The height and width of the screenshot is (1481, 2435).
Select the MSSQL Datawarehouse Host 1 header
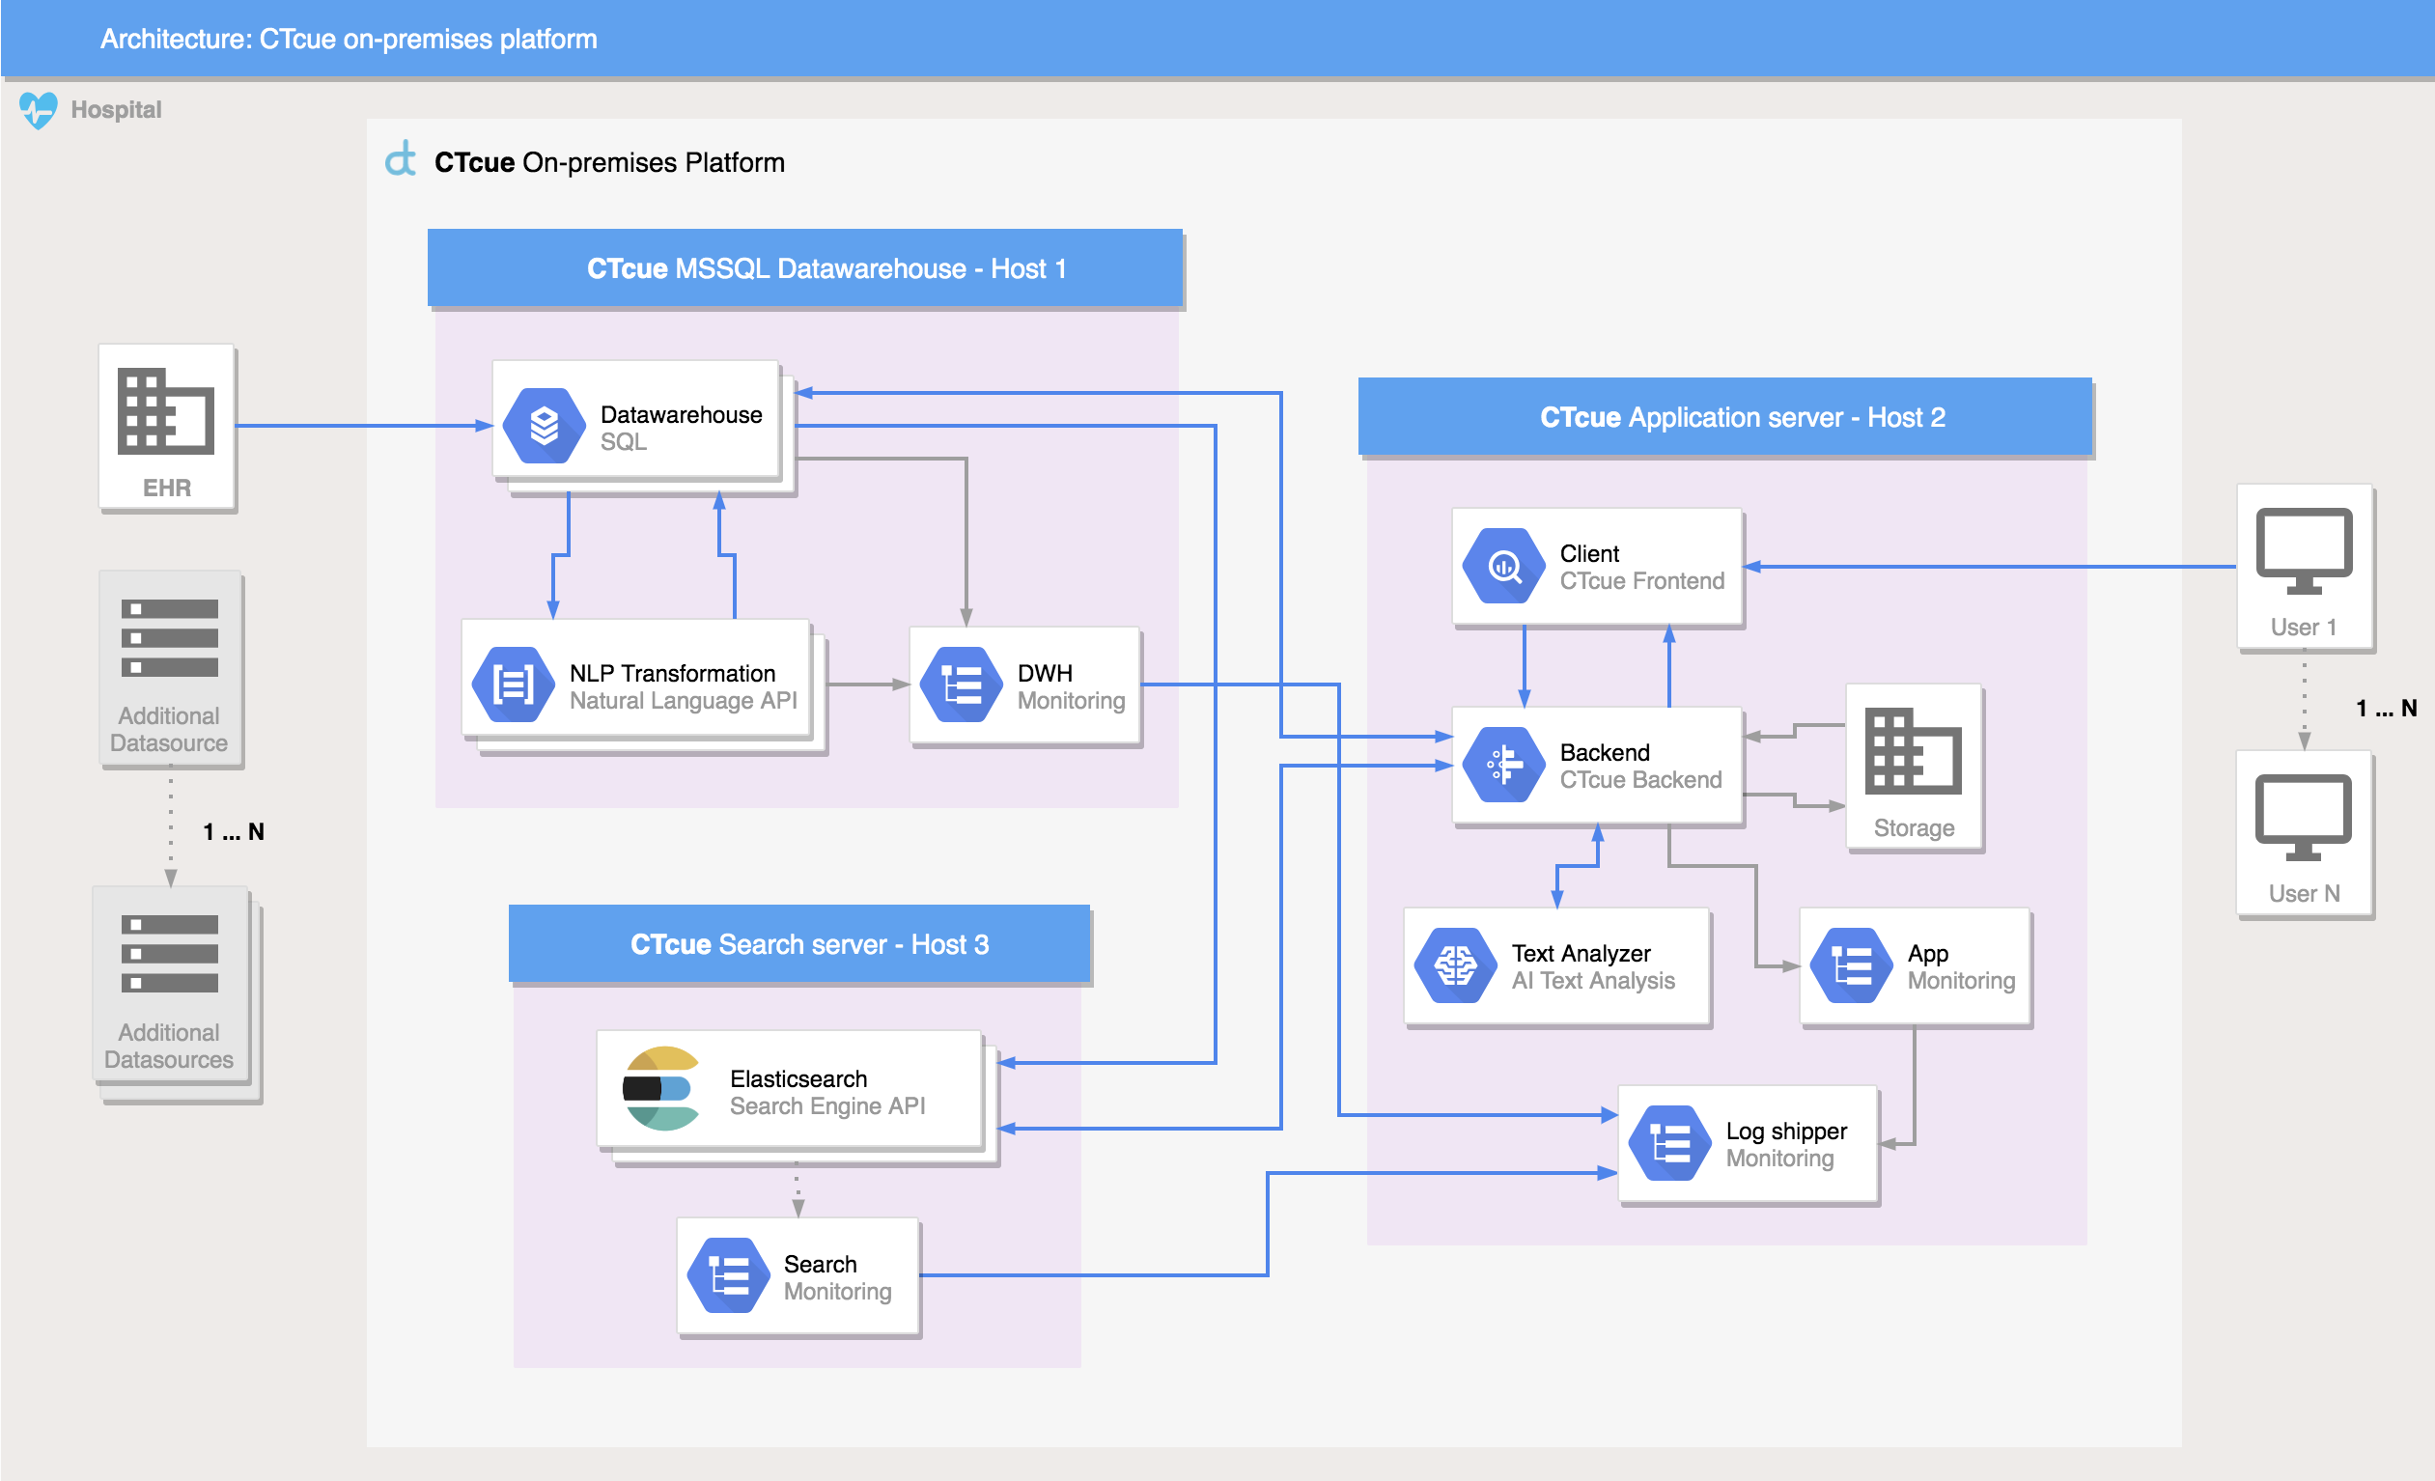coord(805,268)
